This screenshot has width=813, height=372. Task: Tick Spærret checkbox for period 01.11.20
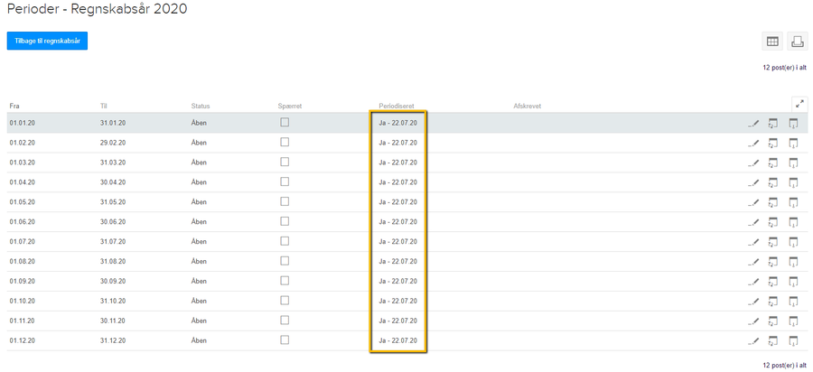[285, 321]
